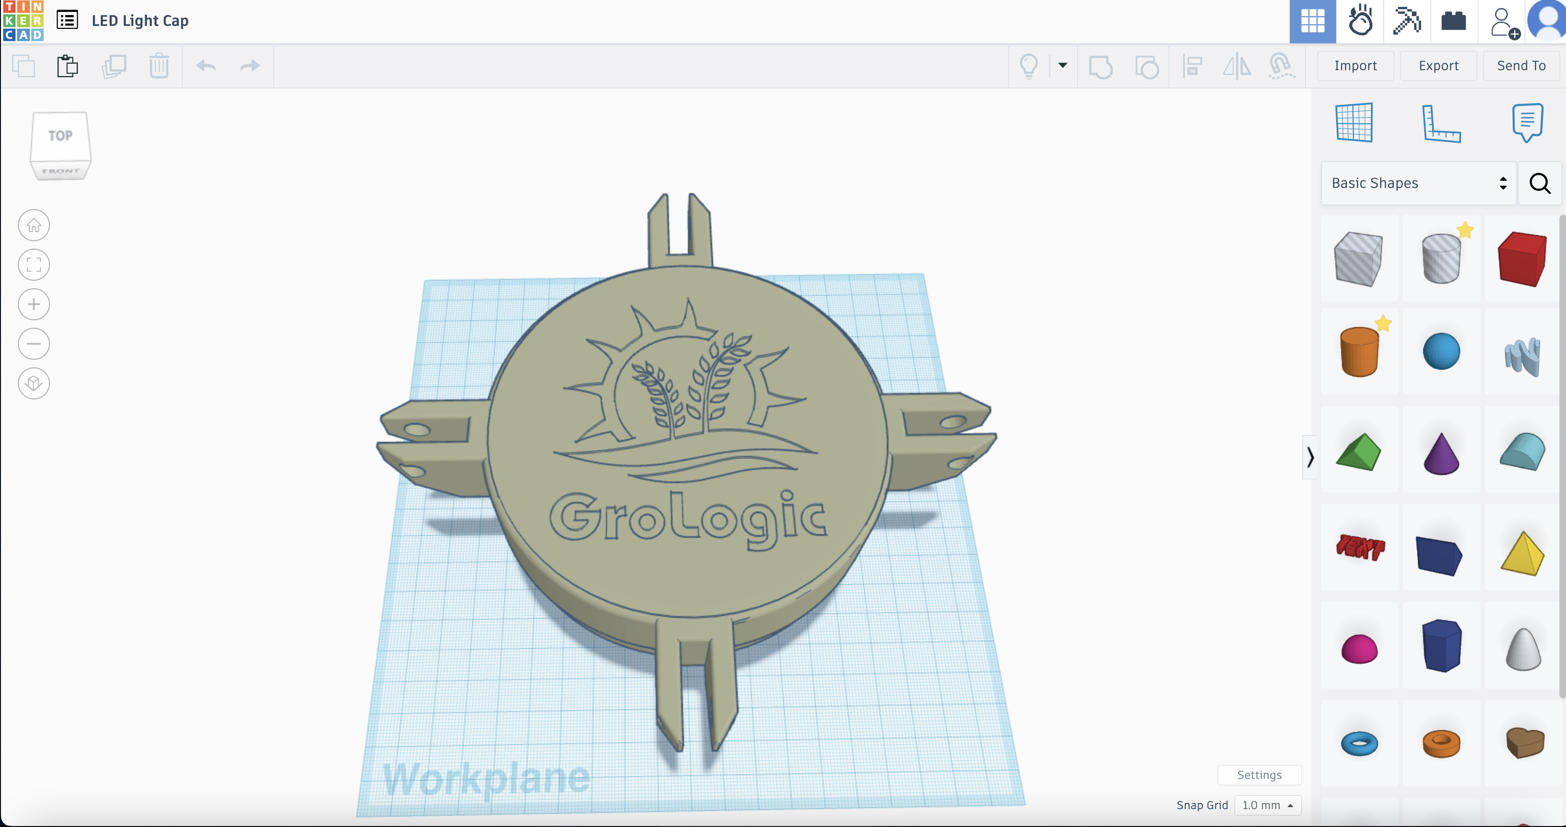Switch to 3D design grid view
1566x827 pixels.
(1313, 21)
